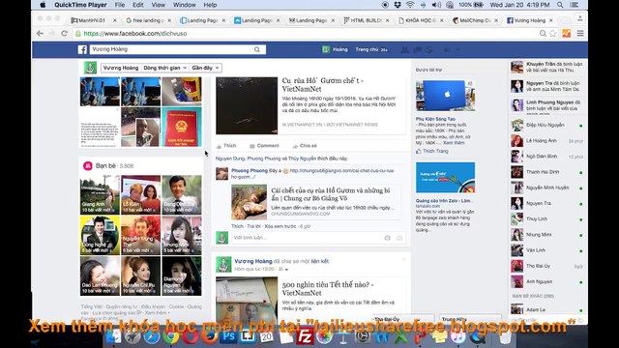Open friend thumbnail Giang Anh
Screen dimensions: 619x348
coord(100,195)
